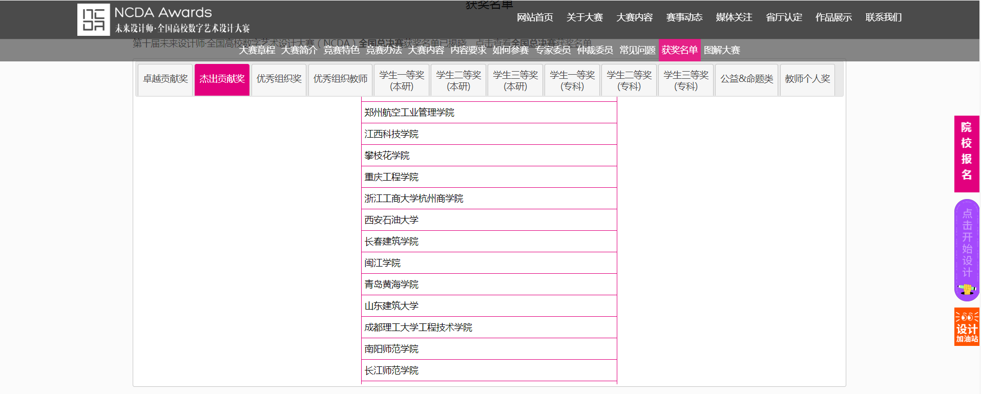
Task: Click 图解大赛 in the sub-navigation
Action: point(722,50)
